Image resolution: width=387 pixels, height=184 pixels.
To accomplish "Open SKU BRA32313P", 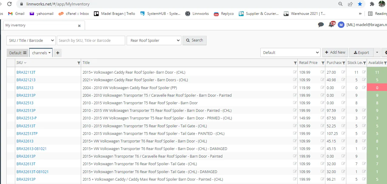I will [x=26, y=95].
